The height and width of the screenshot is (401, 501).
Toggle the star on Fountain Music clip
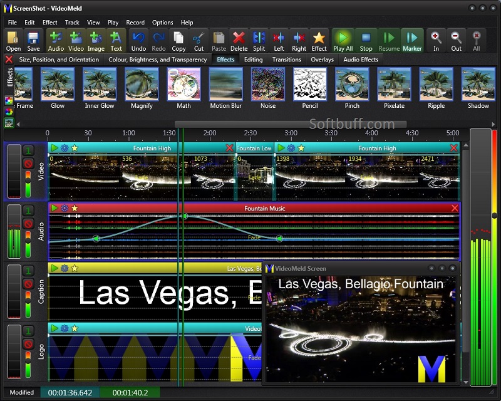click(x=74, y=208)
